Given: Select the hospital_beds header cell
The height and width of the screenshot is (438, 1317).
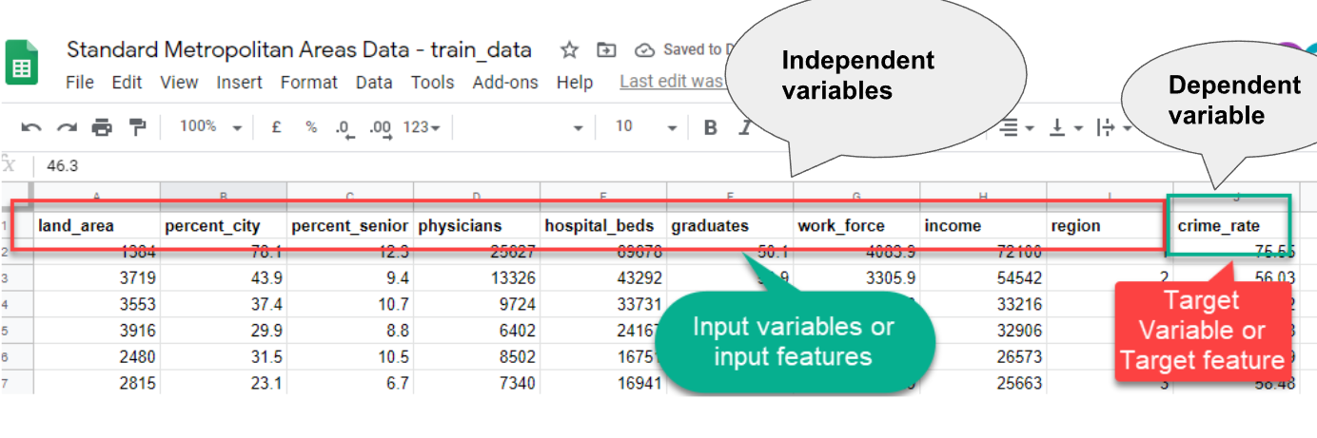Looking at the screenshot, I should (603, 226).
